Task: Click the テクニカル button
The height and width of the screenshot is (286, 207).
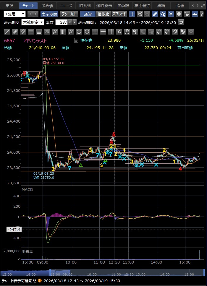Action: [69, 14]
